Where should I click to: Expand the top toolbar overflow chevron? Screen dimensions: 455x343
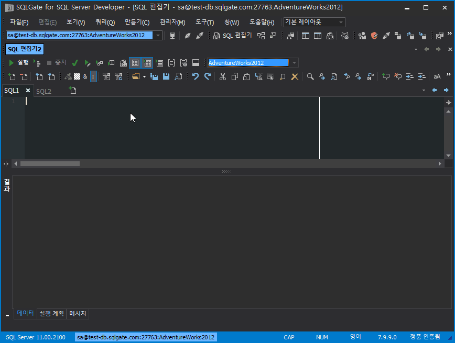tap(449, 34)
